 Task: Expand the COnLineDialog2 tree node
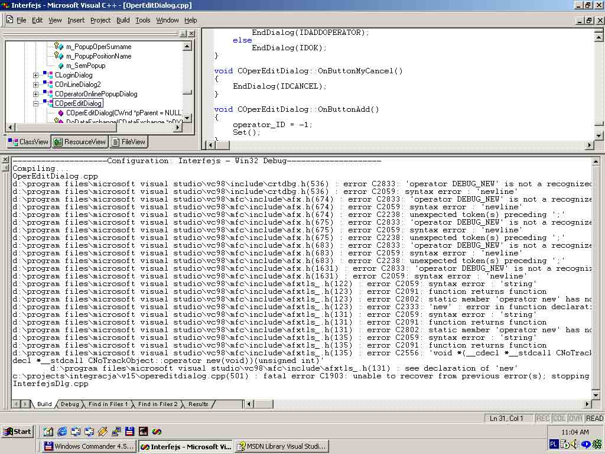(x=35, y=85)
